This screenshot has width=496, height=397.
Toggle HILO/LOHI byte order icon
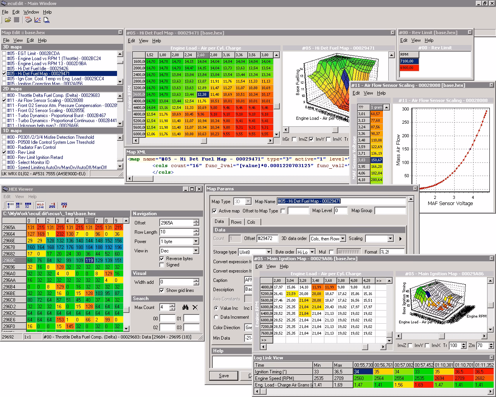coord(40,205)
